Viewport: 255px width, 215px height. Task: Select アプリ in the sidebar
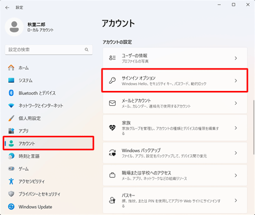point(48,131)
